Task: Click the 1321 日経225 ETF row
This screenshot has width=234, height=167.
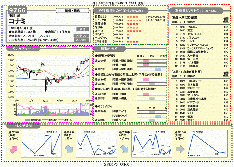Action: click(200, 81)
